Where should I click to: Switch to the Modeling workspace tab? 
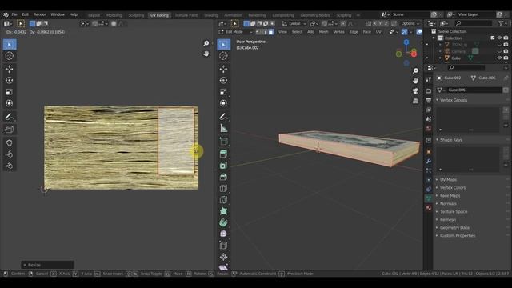114,15
